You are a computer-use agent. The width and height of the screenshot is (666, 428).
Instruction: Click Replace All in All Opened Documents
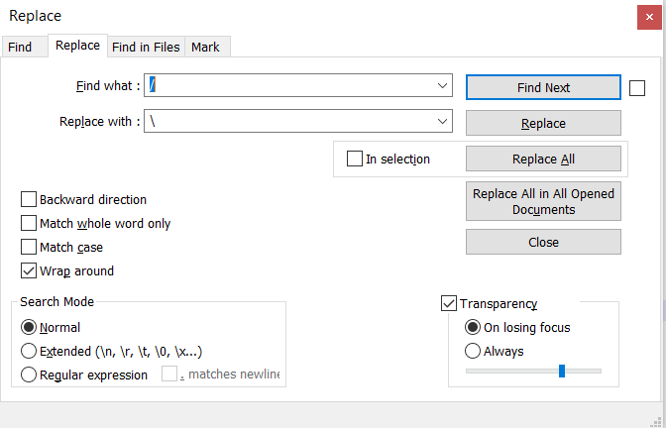pyautogui.click(x=543, y=201)
